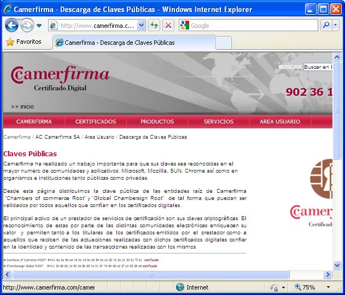
Task: Click the Internet Explorer title bar icon
Action: [x=8, y=9]
